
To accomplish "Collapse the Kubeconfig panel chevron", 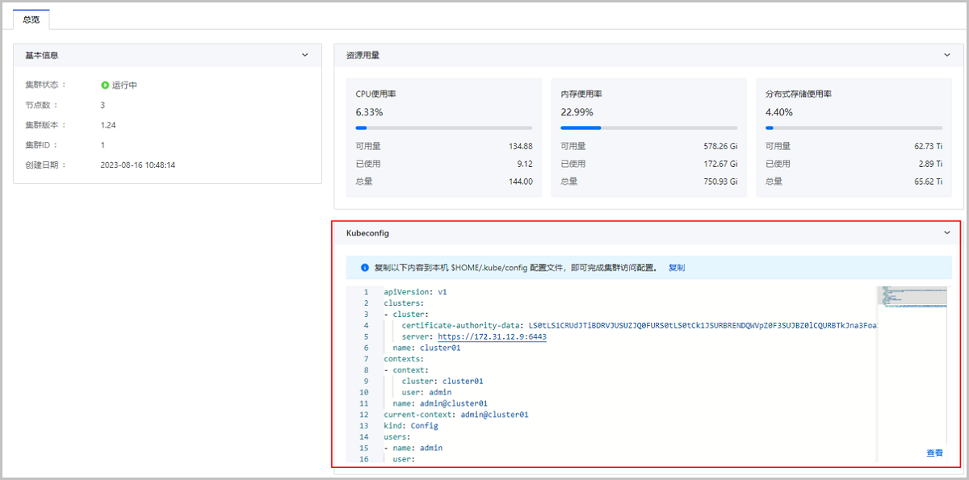I will (x=947, y=232).
